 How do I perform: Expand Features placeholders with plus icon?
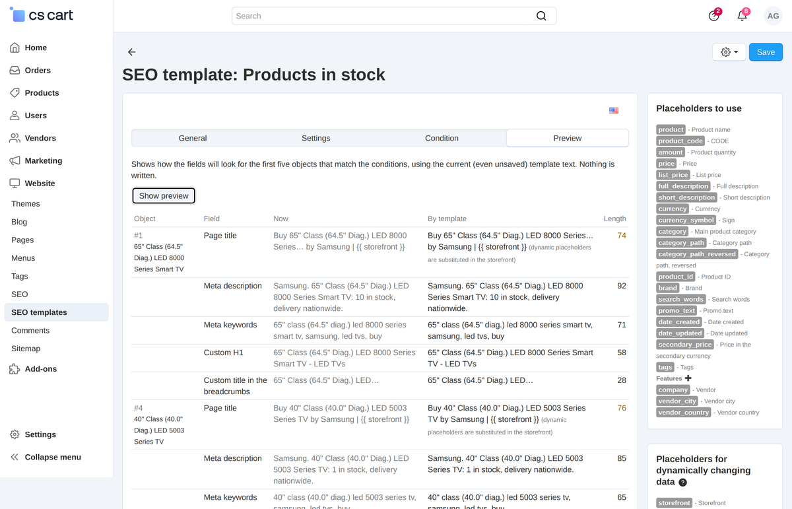click(x=688, y=378)
